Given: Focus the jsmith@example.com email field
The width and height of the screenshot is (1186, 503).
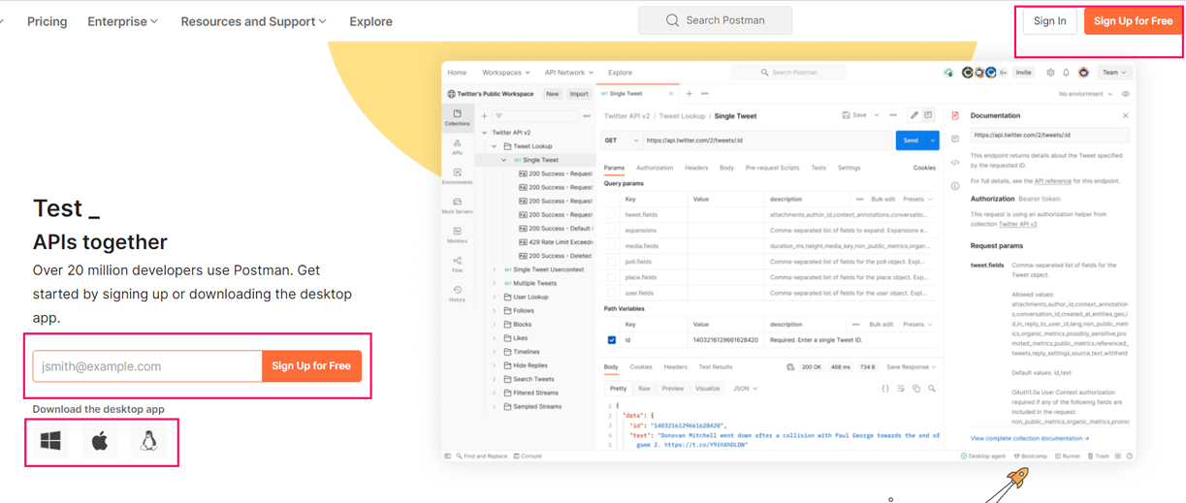Looking at the screenshot, I should (147, 366).
